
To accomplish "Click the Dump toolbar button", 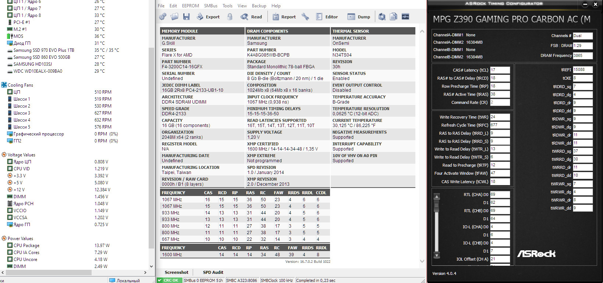I will click(x=359, y=17).
